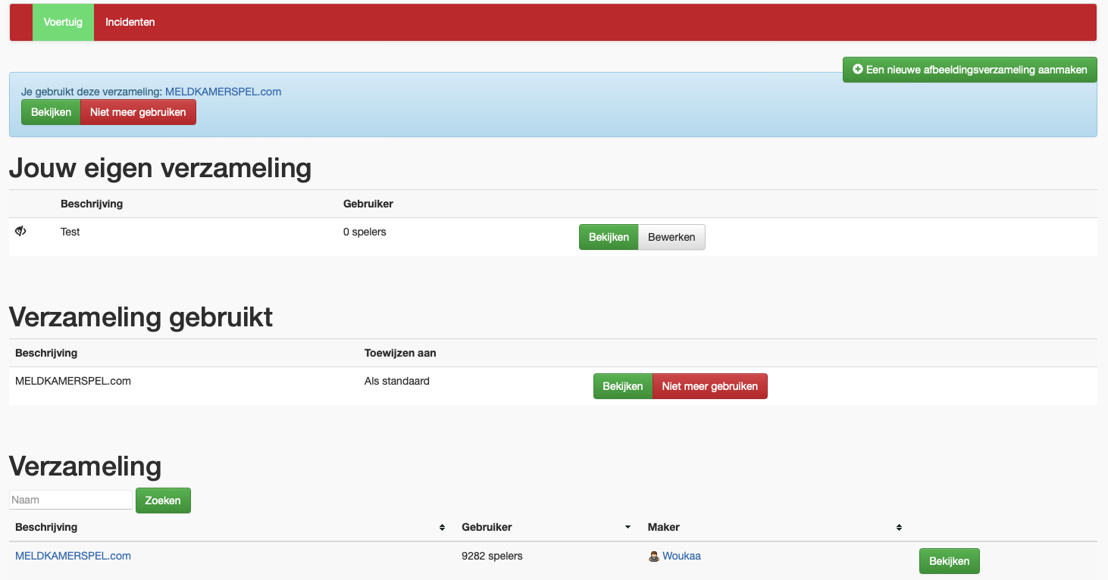Stop using MELDKAMERSPEL.com under Verzameling gebruikt
1108x580 pixels.
(x=709, y=386)
